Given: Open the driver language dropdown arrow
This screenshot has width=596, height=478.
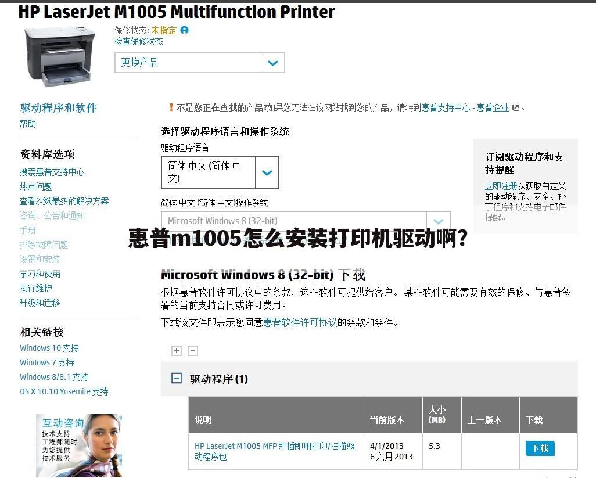Looking at the screenshot, I should pos(267,172).
